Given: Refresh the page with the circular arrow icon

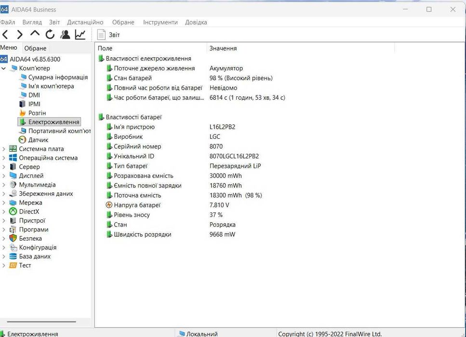Looking at the screenshot, I should tap(50, 35).
